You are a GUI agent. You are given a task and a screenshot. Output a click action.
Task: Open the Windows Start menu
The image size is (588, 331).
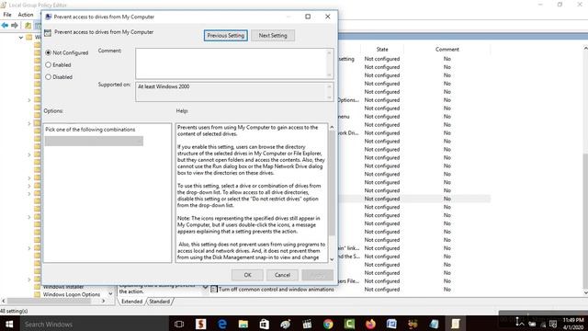[9, 324]
